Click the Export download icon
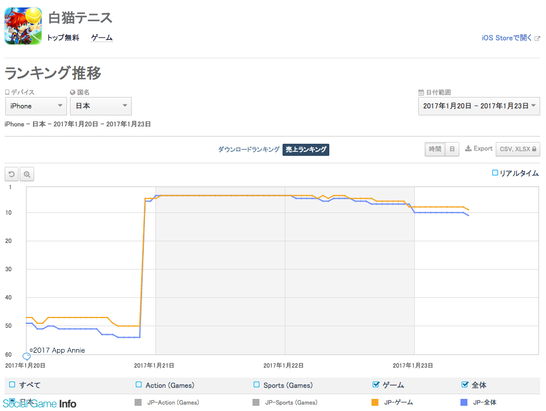 tap(468, 148)
